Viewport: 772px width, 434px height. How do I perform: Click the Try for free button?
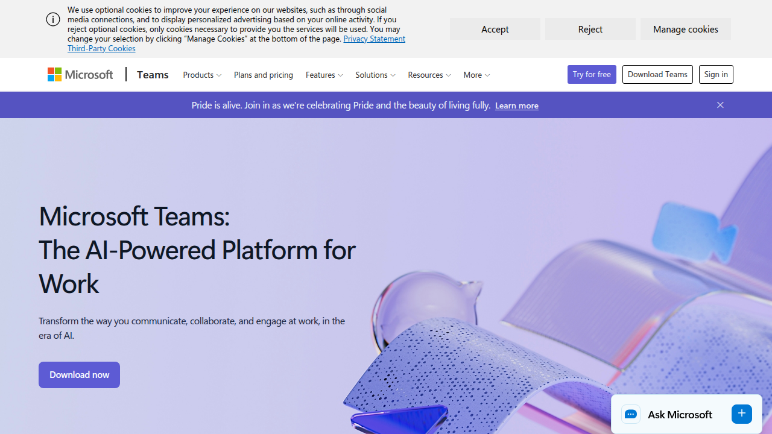point(592,74)
